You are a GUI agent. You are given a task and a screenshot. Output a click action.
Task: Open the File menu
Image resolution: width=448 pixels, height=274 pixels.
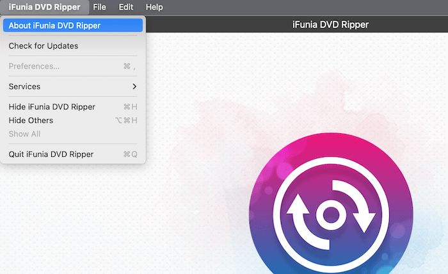(x=99, y=7)
